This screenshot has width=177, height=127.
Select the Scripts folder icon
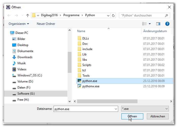79,65
